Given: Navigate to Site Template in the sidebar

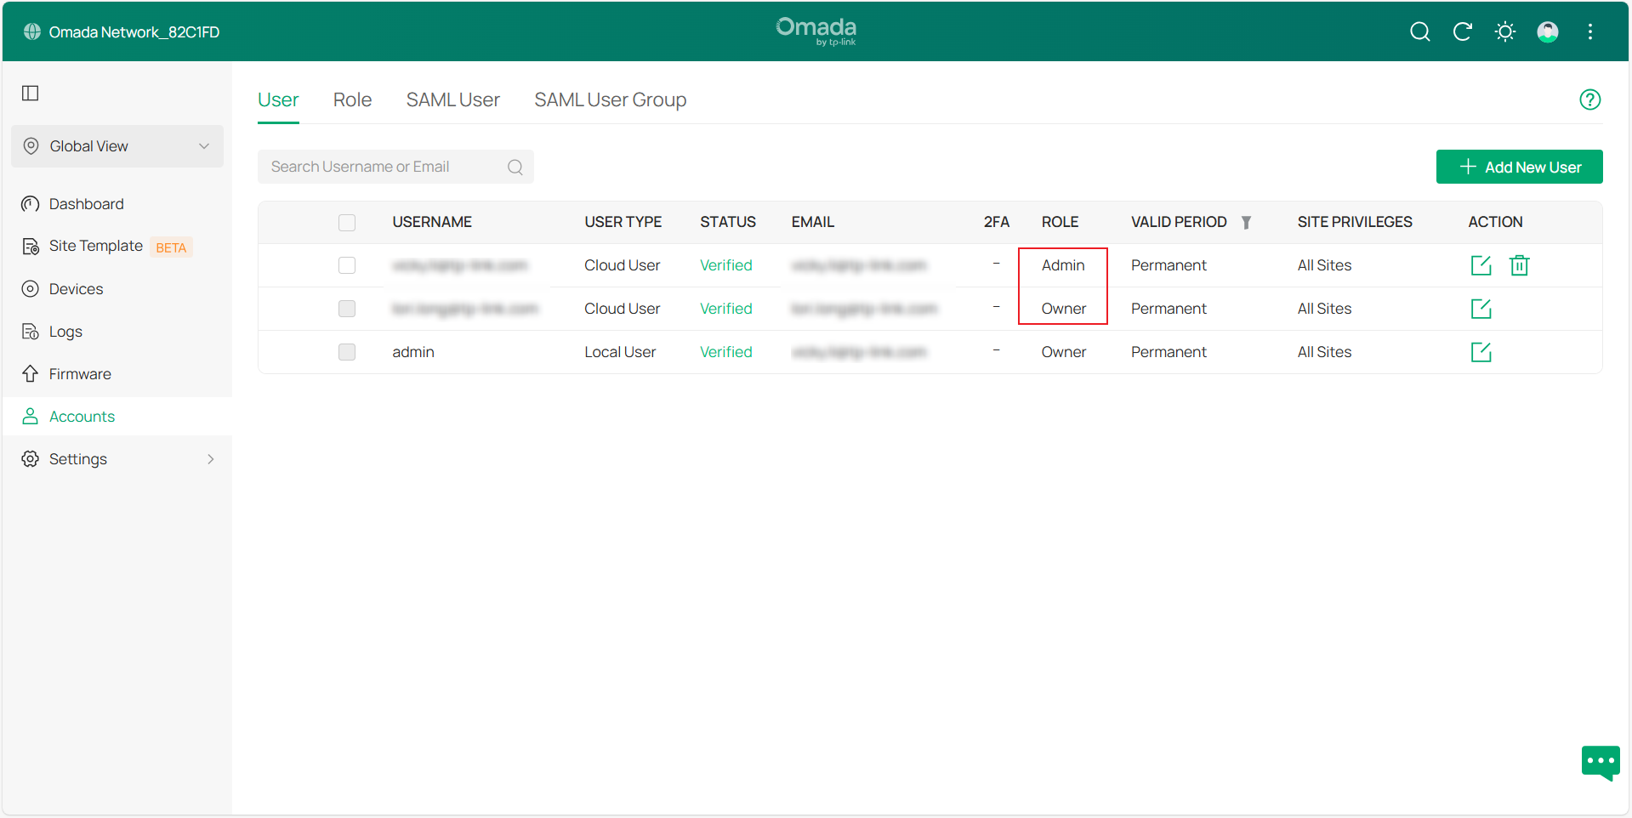Looking at the screenshot, I should pos(96,246).
